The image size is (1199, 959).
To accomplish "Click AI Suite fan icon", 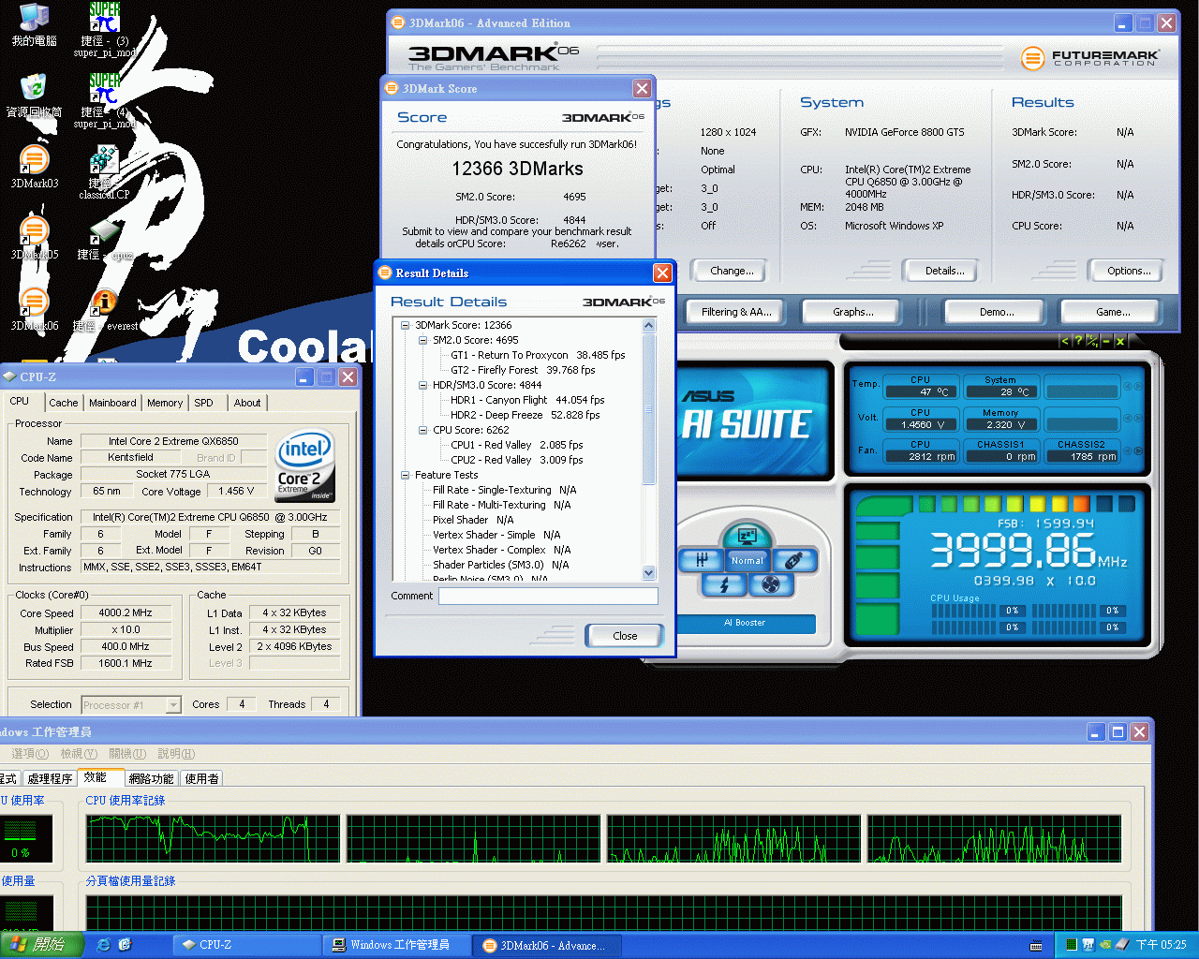I will click(x=771, y=585).
